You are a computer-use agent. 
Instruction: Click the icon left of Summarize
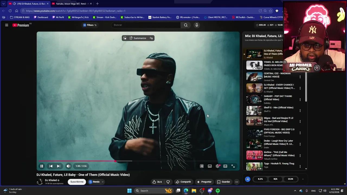(125, 38)
